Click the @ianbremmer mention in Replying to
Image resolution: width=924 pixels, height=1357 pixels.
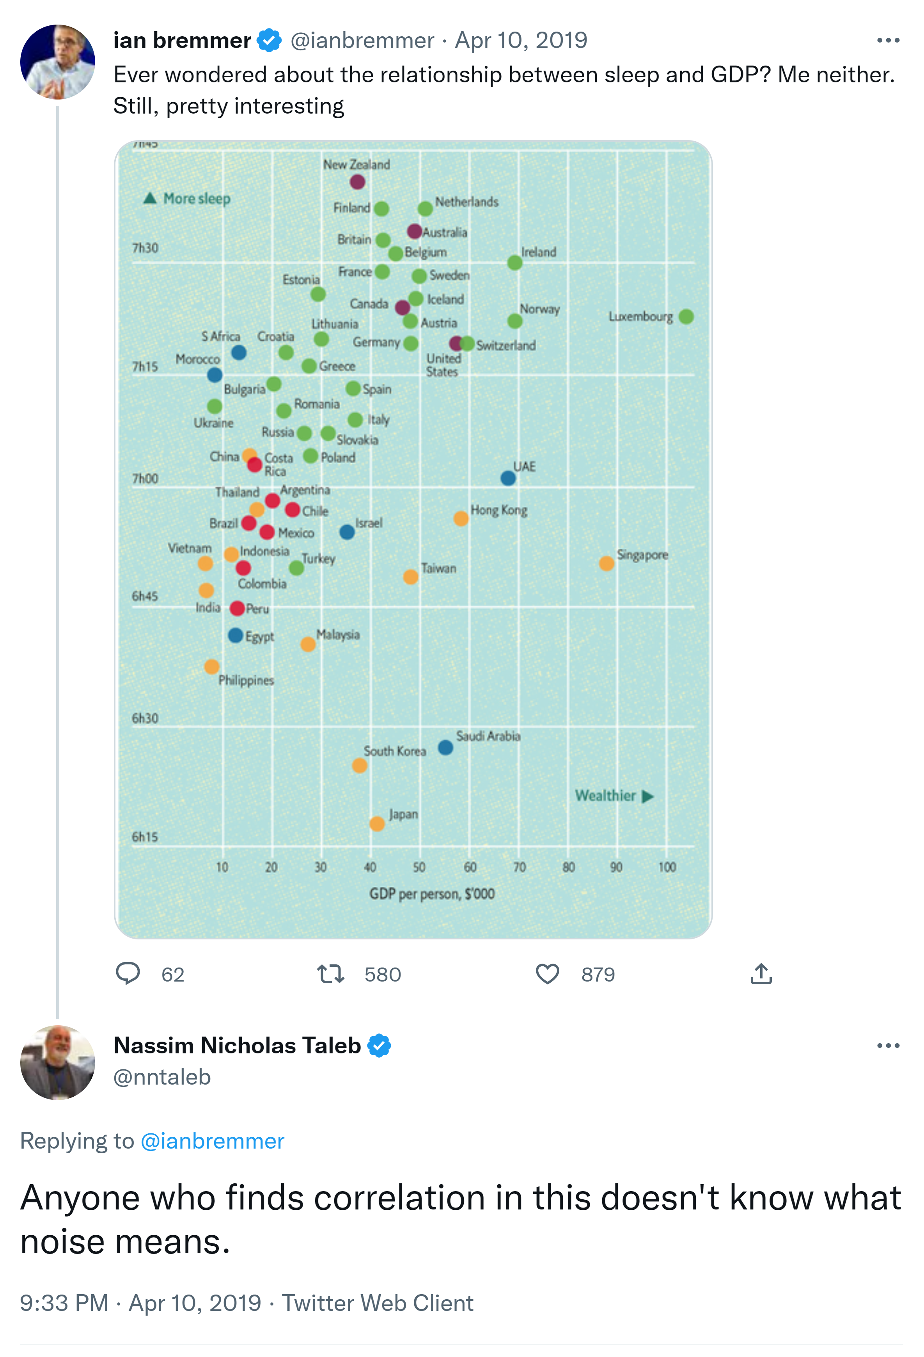point(213,1141)
